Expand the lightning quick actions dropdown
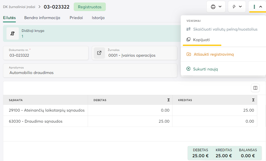Image resolution: width=266 pixels, height=161 pixels. pos(237,7)
